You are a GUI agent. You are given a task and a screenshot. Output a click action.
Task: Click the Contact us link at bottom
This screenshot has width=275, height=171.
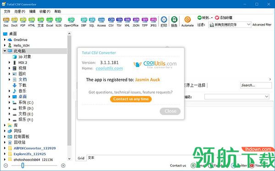click(178, 166)
